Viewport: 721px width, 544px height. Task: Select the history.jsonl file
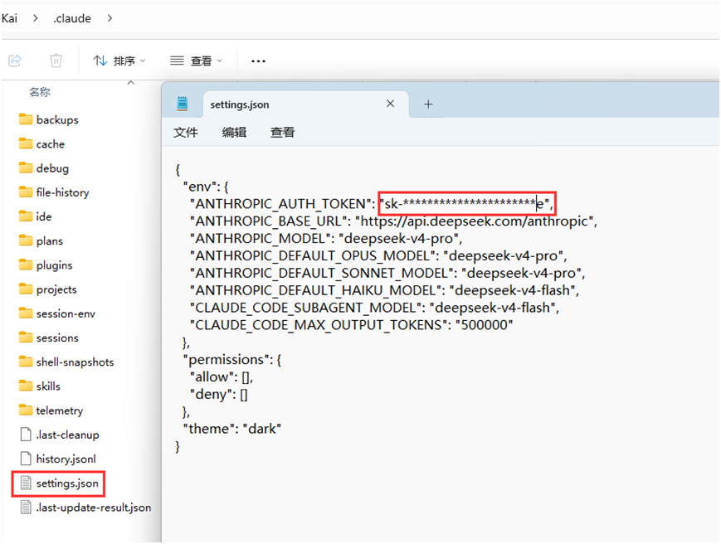click(x=58, y=459)
